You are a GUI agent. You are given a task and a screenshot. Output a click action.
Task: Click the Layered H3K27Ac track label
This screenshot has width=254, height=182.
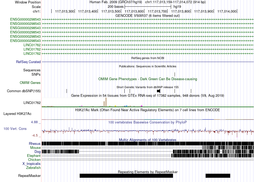[17, 114]
